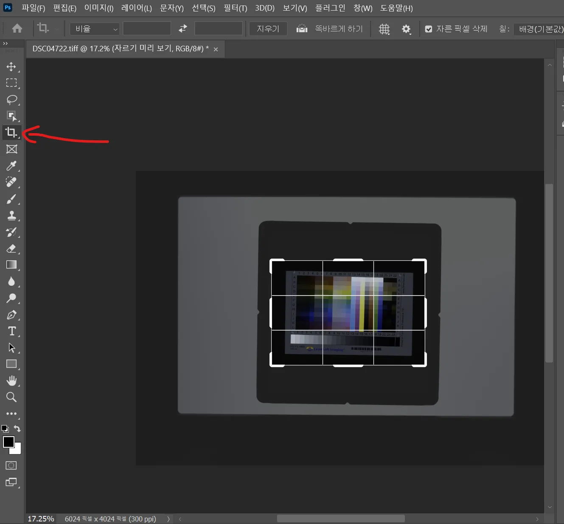Select the Move tool
The width and height of the screenshot is (564, 524).
(x=11, y=67)
